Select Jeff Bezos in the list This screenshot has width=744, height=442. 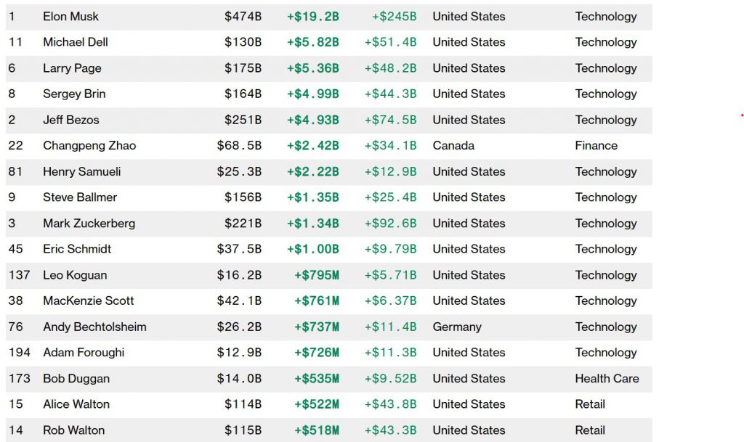point(71,120)
